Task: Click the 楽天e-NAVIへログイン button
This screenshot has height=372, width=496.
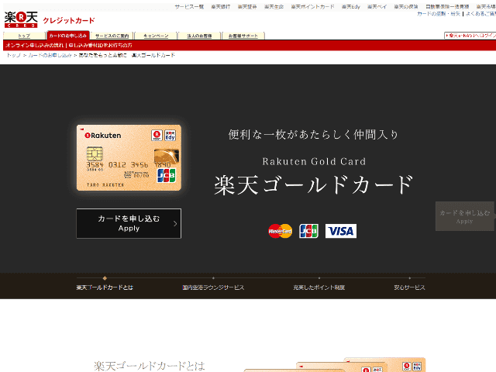Action: coord(470,36)
